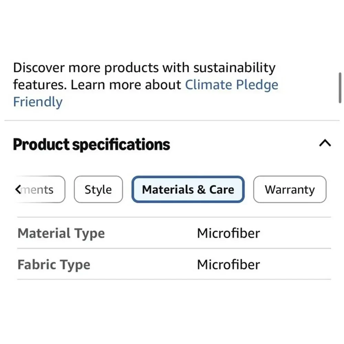Click the Product specifications heading
The width and height of the screenshot is (344, 344).
pyautogui.click(x=92, y=144)
